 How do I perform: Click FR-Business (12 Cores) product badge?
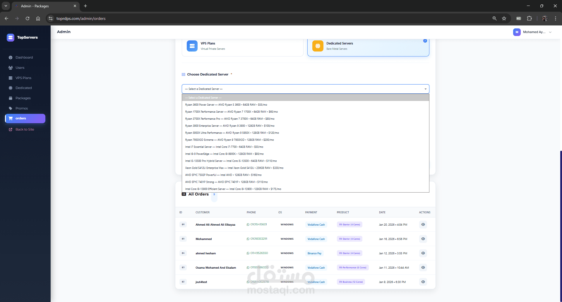(x=351, y=282)
